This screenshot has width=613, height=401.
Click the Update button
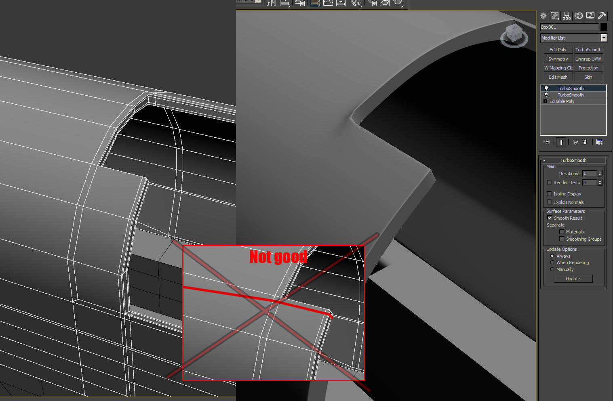(x=573, y=279)
